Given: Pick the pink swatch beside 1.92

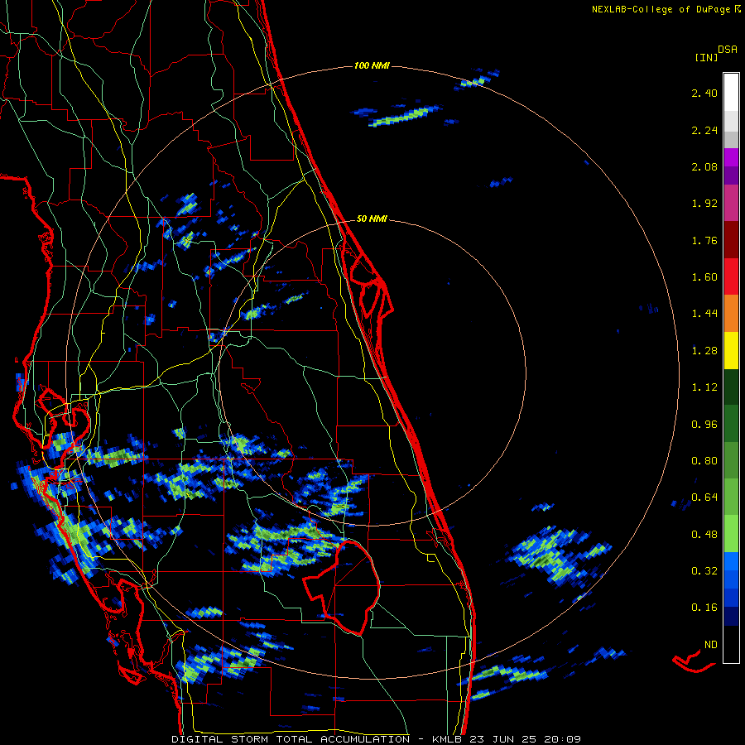Looking at the screenshot, I should (731, 204).
